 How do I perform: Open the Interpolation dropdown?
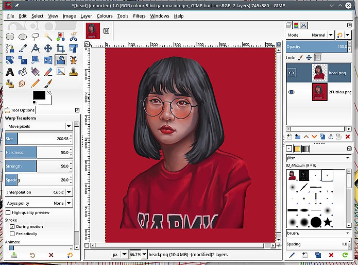pyautogui.click(x=68, y=192)
